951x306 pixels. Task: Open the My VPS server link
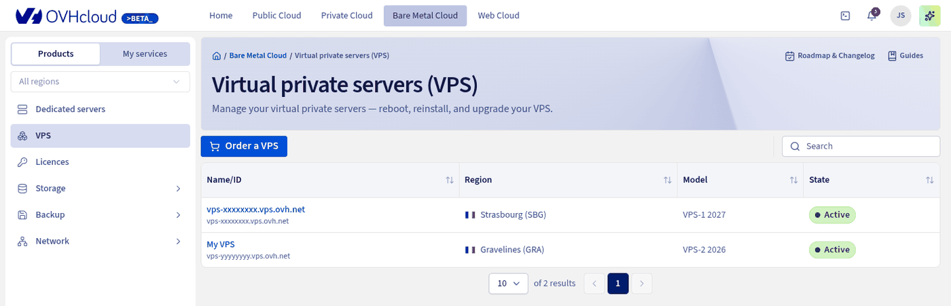(221, 244)
